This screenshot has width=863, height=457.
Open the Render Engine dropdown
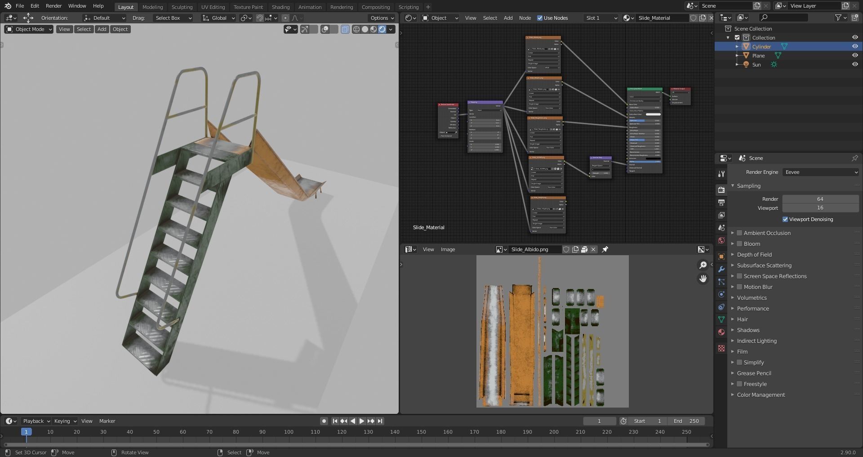pos(821,172)
